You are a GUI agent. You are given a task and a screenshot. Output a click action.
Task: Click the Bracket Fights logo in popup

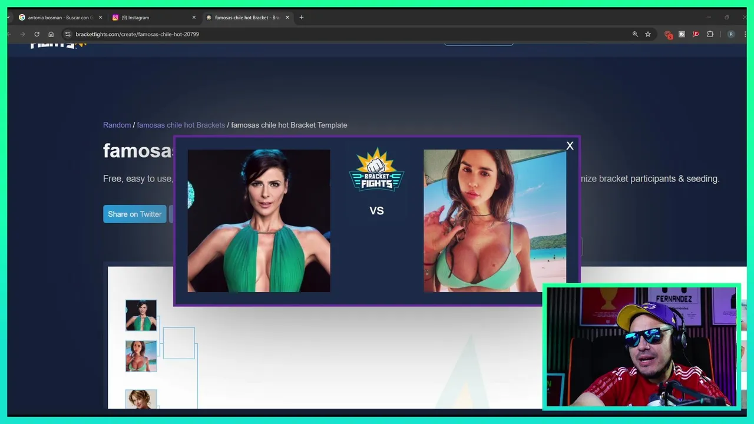click(376, 170)
